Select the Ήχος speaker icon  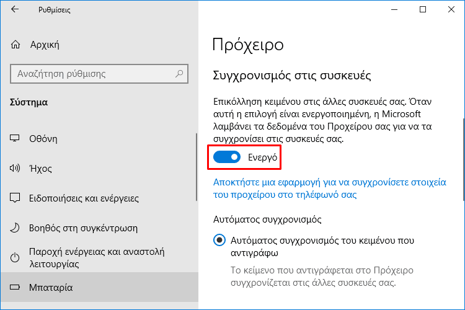(x=14, y=168)
